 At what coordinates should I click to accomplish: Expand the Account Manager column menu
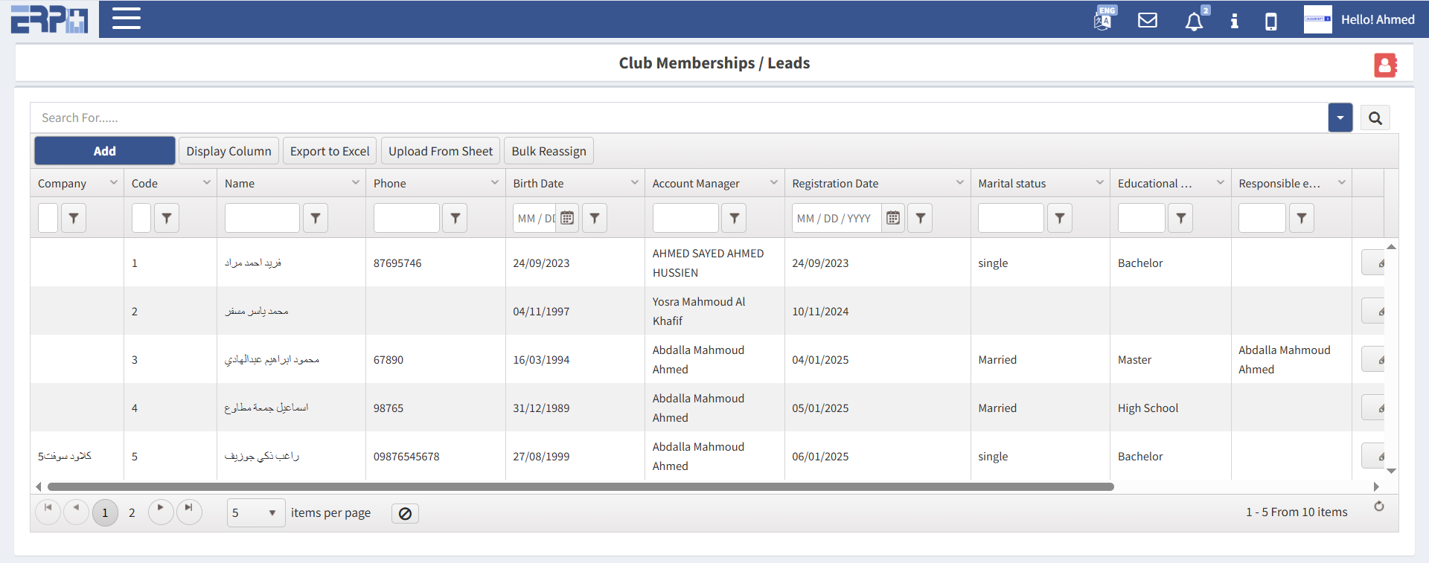pos(773,183)
